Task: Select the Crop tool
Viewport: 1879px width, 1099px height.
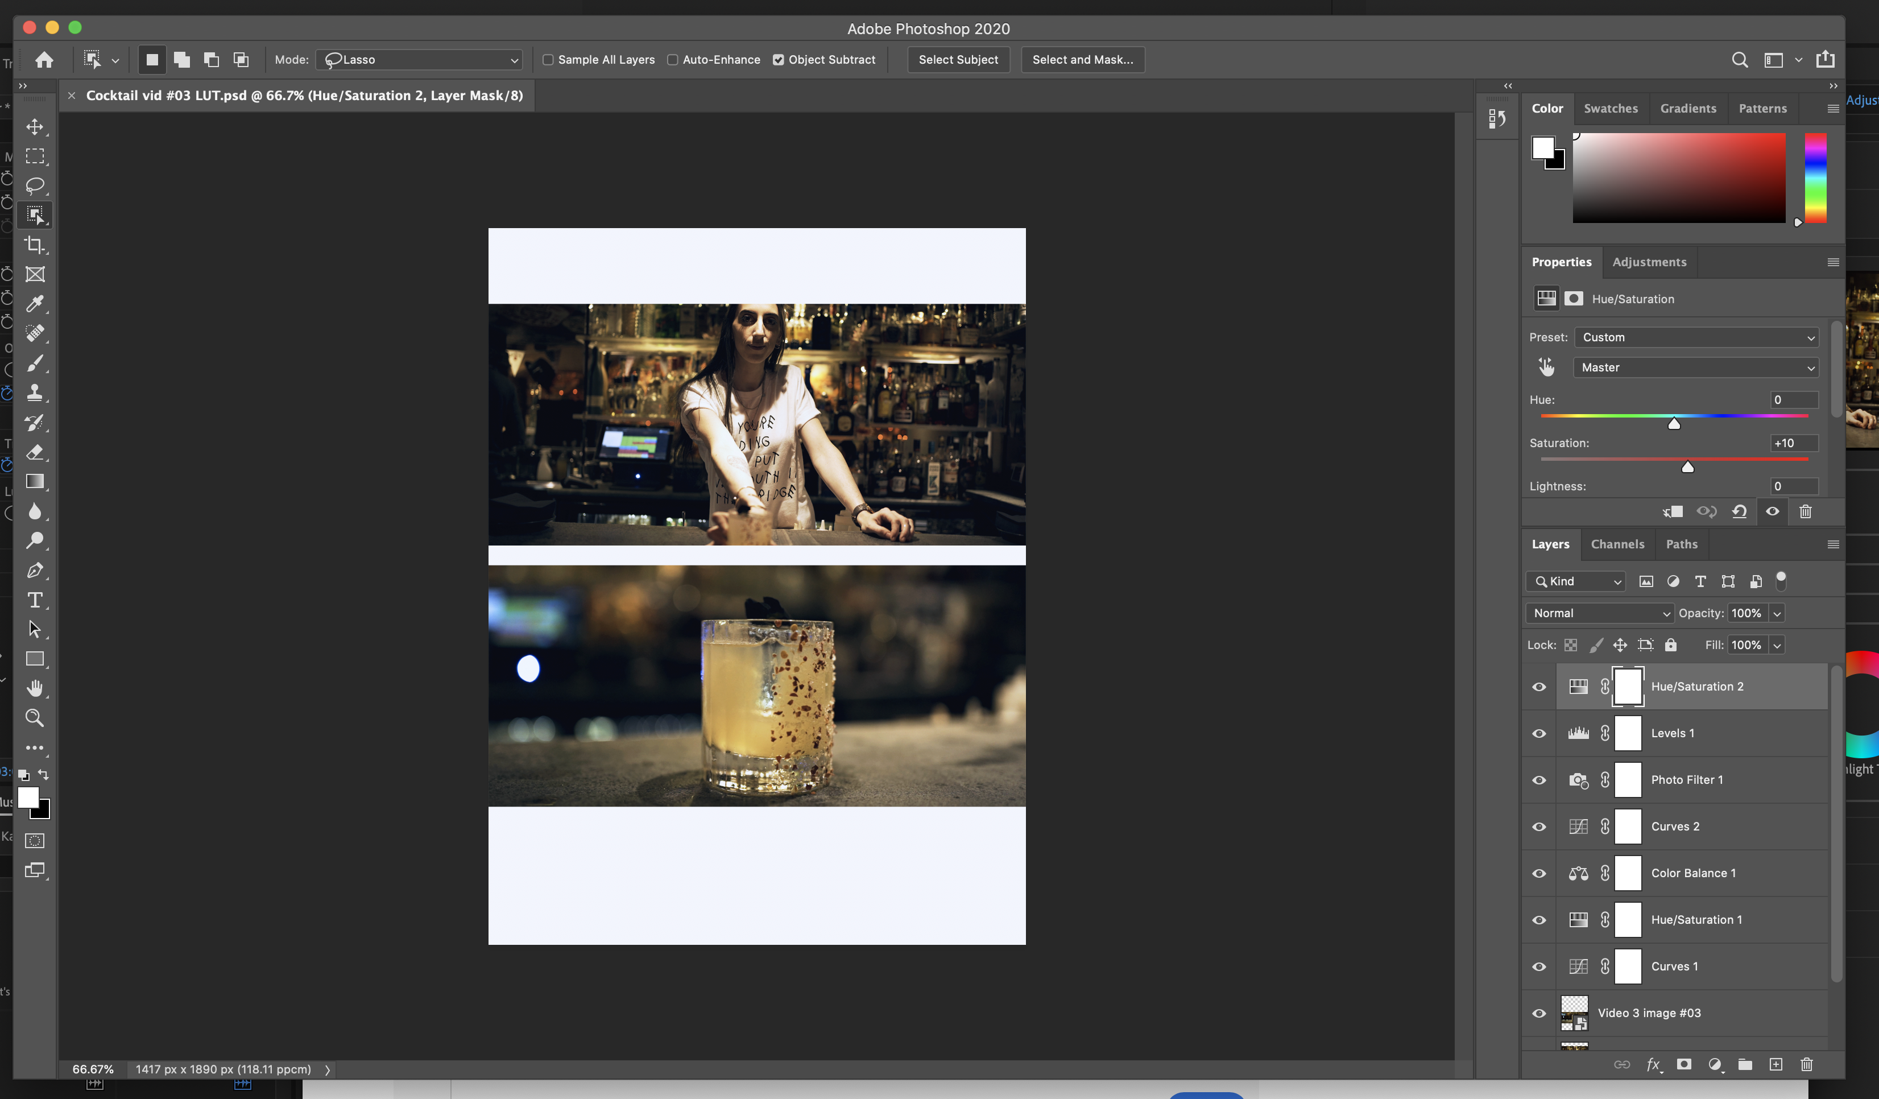Action: click(34, 245)
